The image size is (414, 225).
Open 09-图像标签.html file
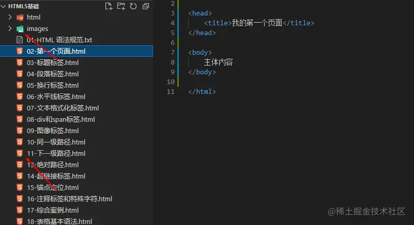tap(53, 131)
